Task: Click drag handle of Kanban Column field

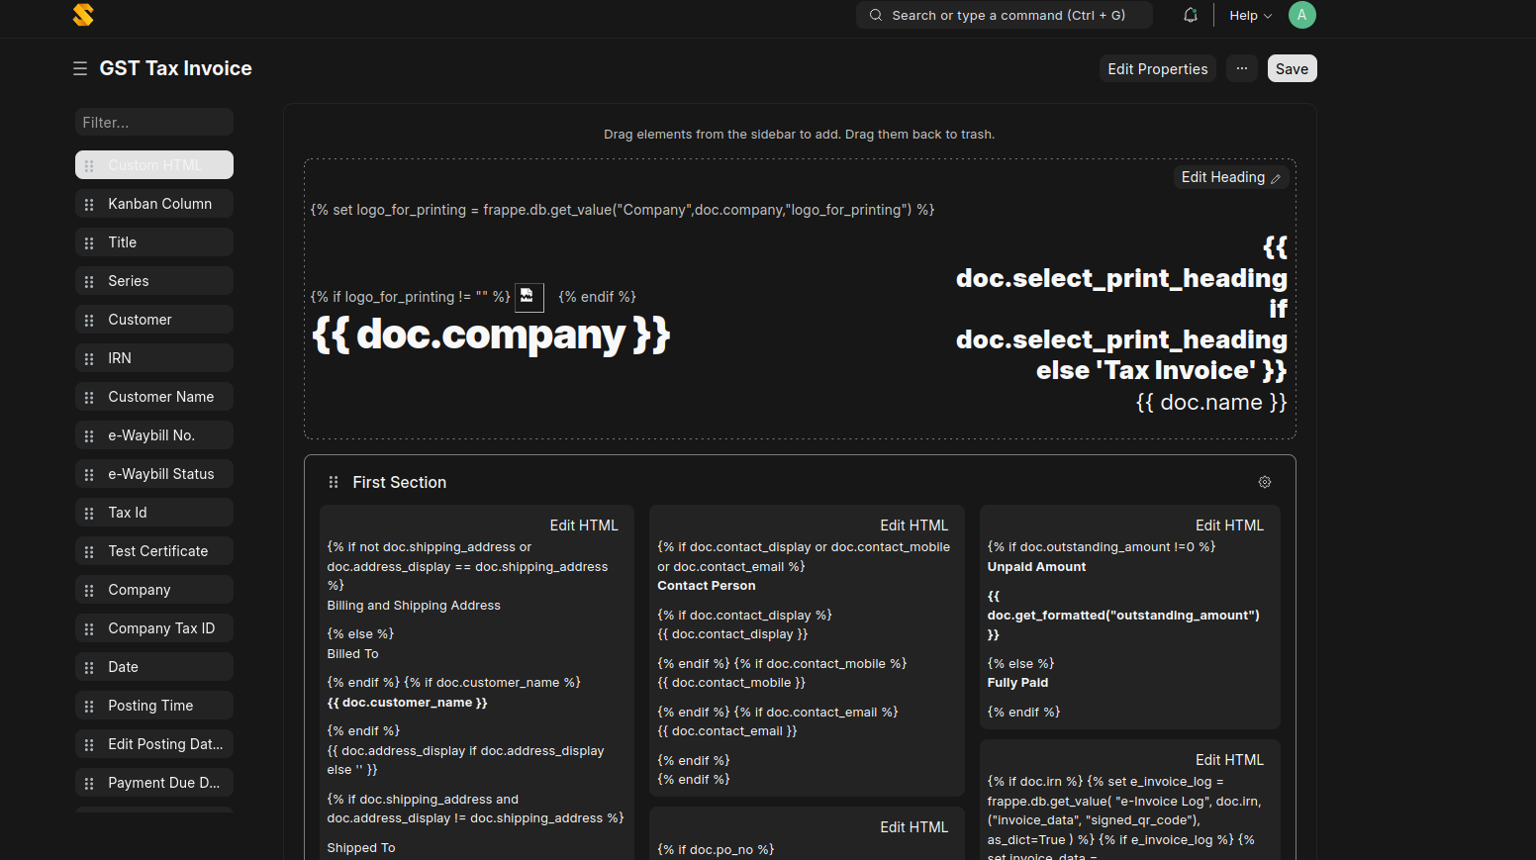Action: coord(89,204)
